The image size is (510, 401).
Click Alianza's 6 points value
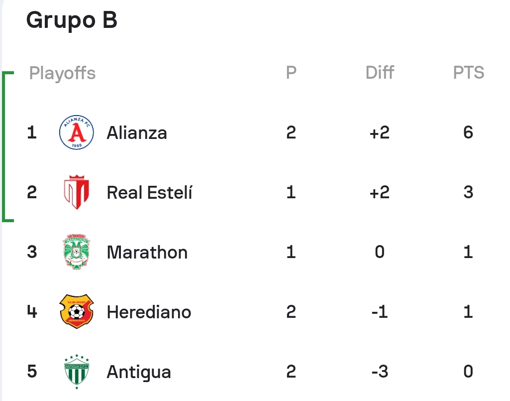tap(468, 132)
